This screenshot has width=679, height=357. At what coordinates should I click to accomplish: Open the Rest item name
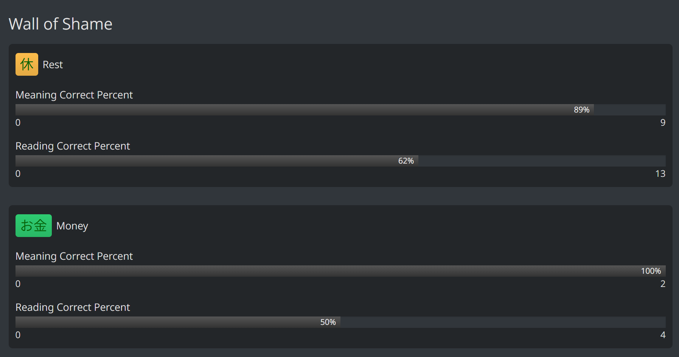(x=53, y=65)
